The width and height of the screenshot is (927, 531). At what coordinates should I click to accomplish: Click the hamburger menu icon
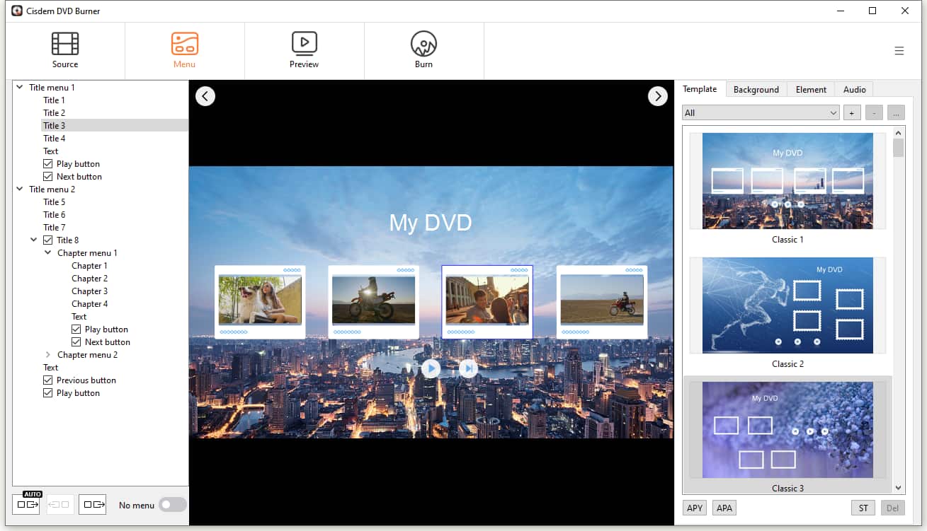899,51
